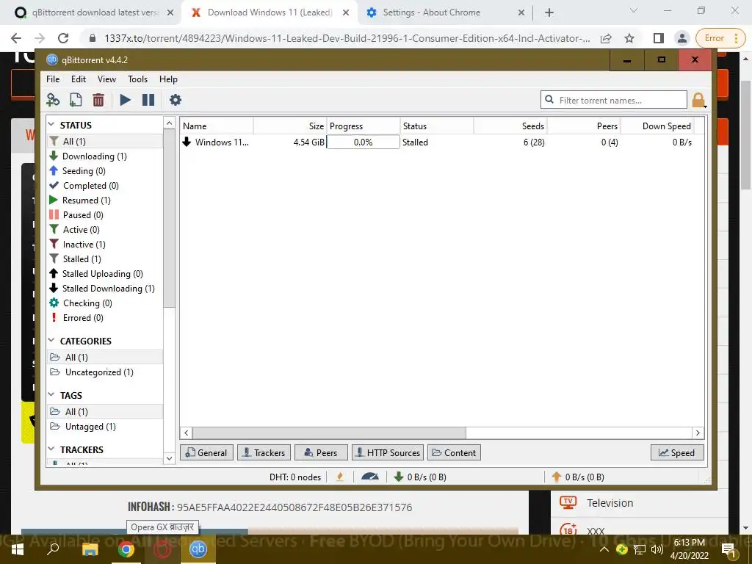Screen dimensions: 752x564
Task: Sort by the Size column header
Action: [290, 126]
